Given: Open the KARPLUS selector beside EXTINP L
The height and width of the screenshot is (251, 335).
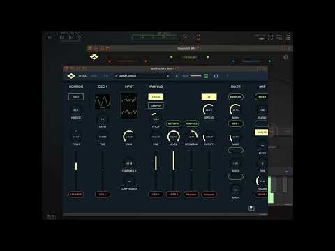Looking at the screenshot, I should tap(191, 123).
